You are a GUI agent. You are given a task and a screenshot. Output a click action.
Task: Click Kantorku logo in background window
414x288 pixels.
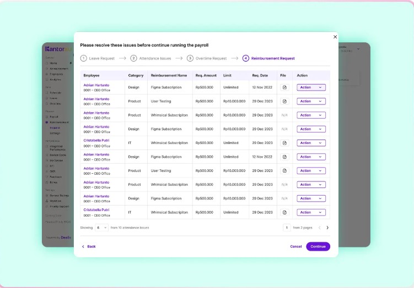(58, 49)
